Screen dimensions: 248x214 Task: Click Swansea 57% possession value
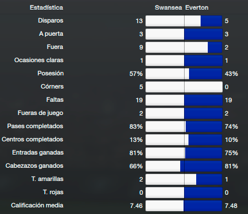coord(136,74)
